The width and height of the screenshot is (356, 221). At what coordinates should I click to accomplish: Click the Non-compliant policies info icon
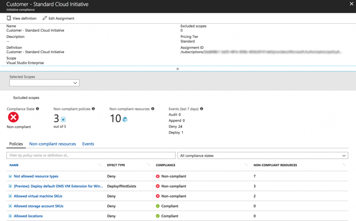pos(93,109)
